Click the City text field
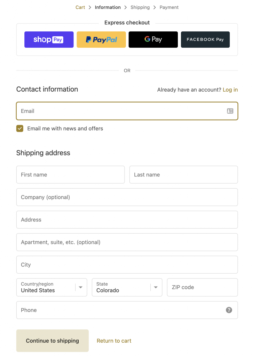 [127, 265]
